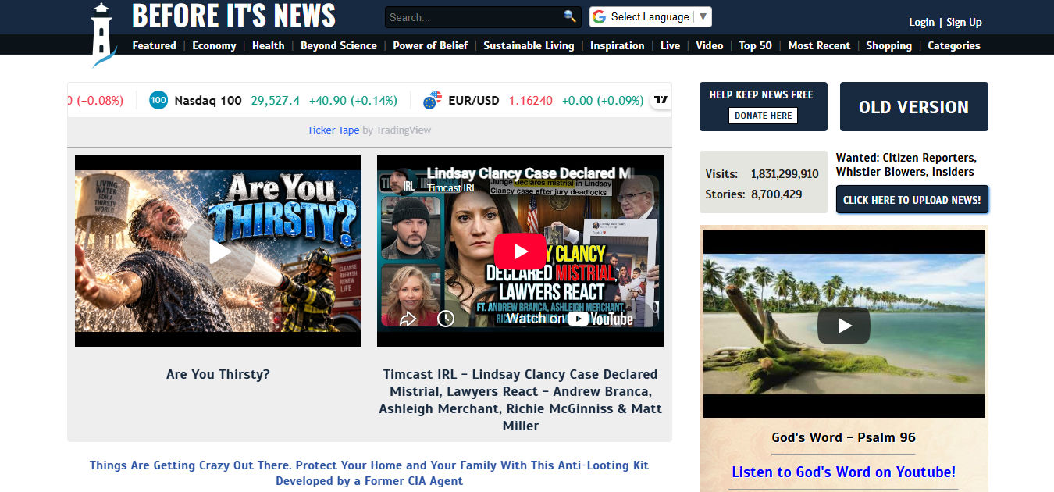The width and height of the screenshot is (1054, 492).
Task: Play the Lindsay Clancy YouTube video
Action: (520, 251)
